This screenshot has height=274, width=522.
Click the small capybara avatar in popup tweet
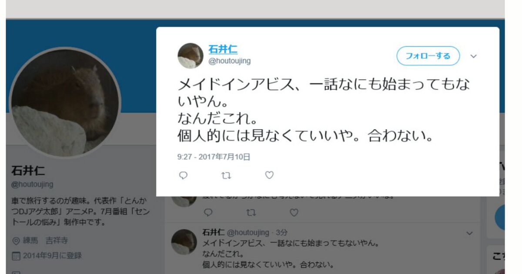[x=191, y=56]
